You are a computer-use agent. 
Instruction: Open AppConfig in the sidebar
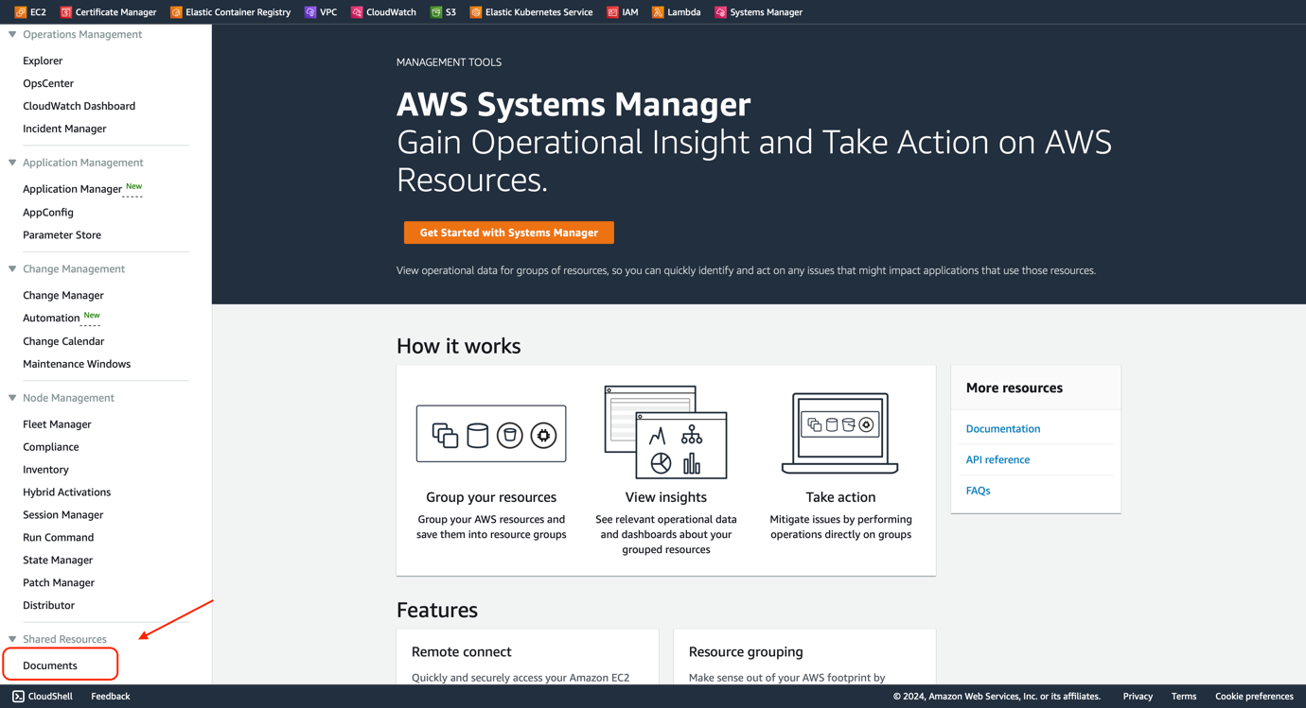(x=48, y=213)
